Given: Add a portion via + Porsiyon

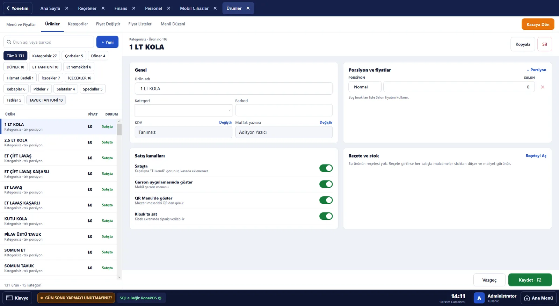Looking at the screenshot, I should point(537,70).
